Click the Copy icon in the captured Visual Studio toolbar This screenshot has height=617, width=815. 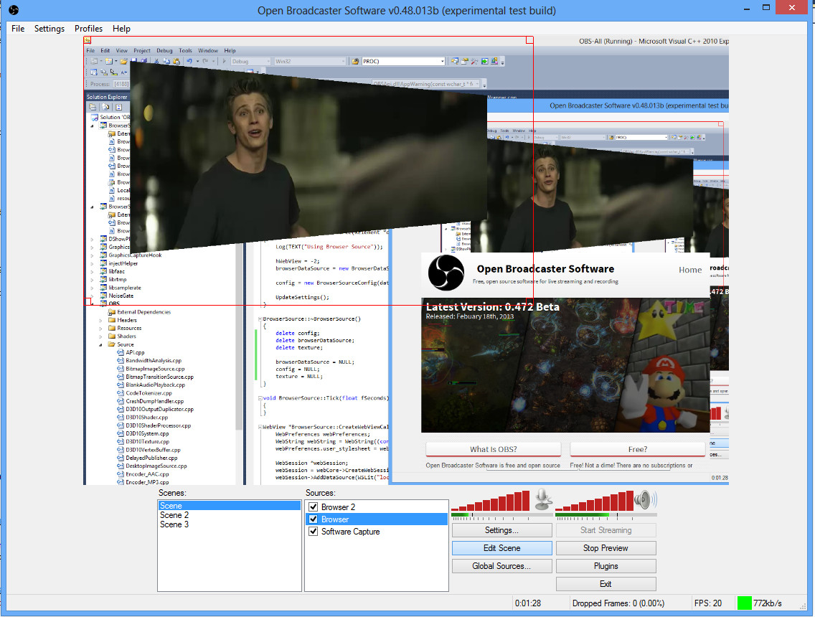[x=166, y=61]
